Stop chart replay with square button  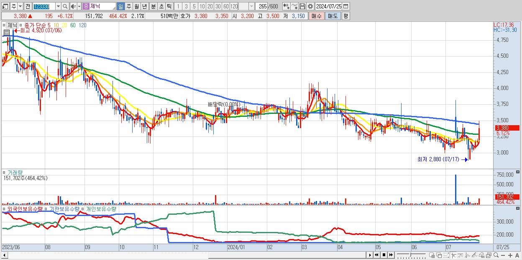(x=384, y=255)
